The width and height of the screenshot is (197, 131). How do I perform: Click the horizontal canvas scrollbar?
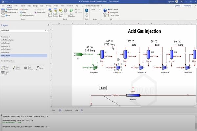point(116,107)
